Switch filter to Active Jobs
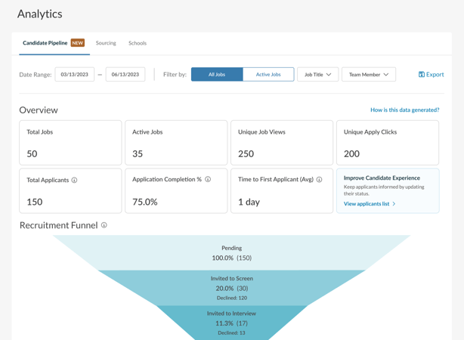This screenshot has height=340, width=464. pos(268,75)
